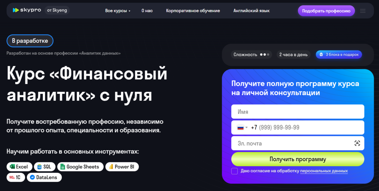Open 'Корпоративное обучение' menu item

coord(193,11)
